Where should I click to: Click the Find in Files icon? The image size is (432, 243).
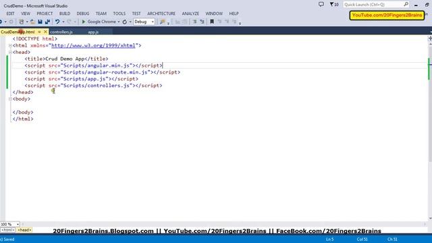(162, 22)
